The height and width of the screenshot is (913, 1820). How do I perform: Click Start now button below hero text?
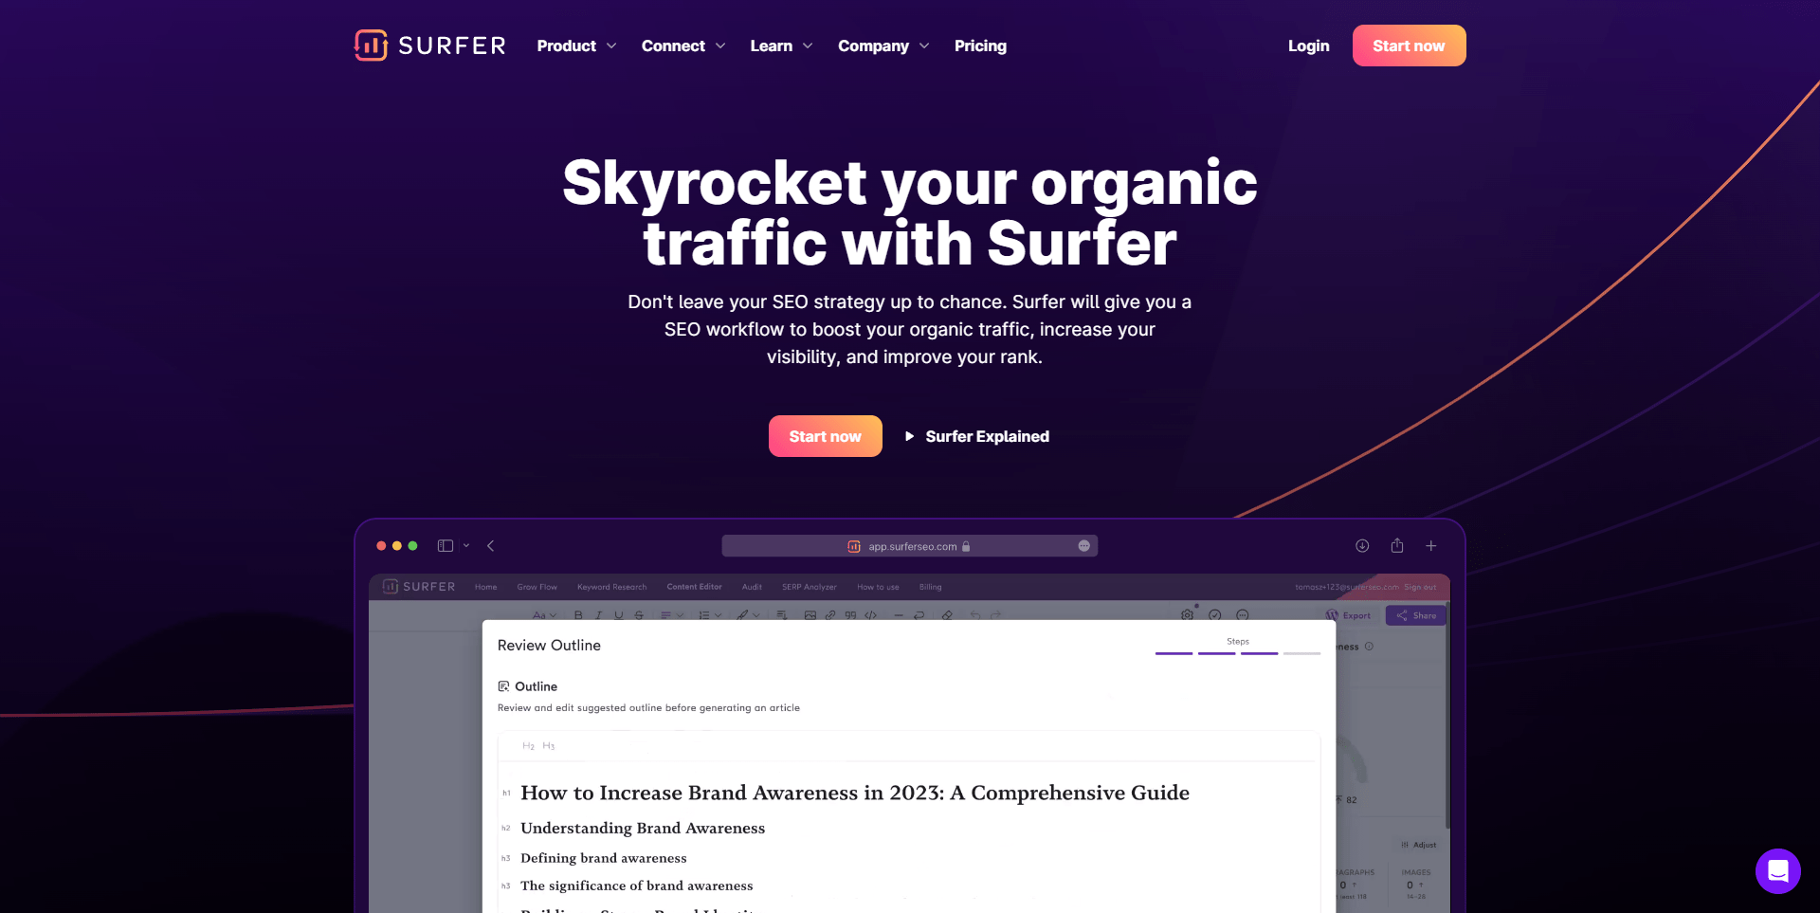click(825, 436)
